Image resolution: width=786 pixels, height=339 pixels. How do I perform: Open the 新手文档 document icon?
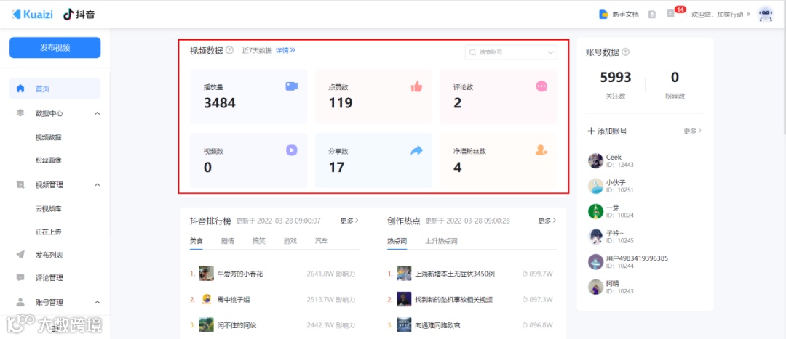(x=603, y=14)
